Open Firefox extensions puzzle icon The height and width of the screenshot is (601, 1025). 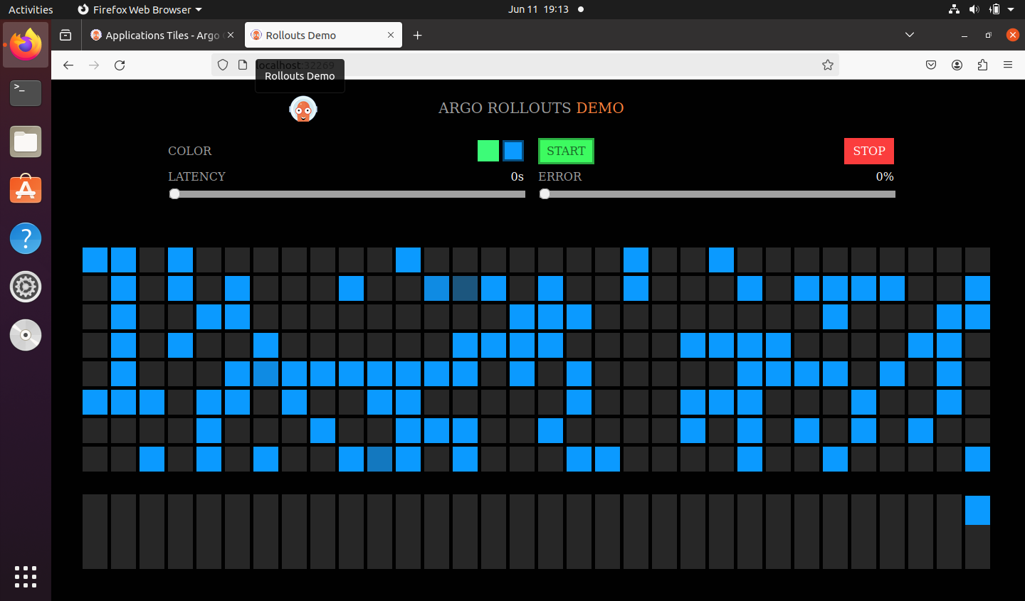tap(982, 65)
